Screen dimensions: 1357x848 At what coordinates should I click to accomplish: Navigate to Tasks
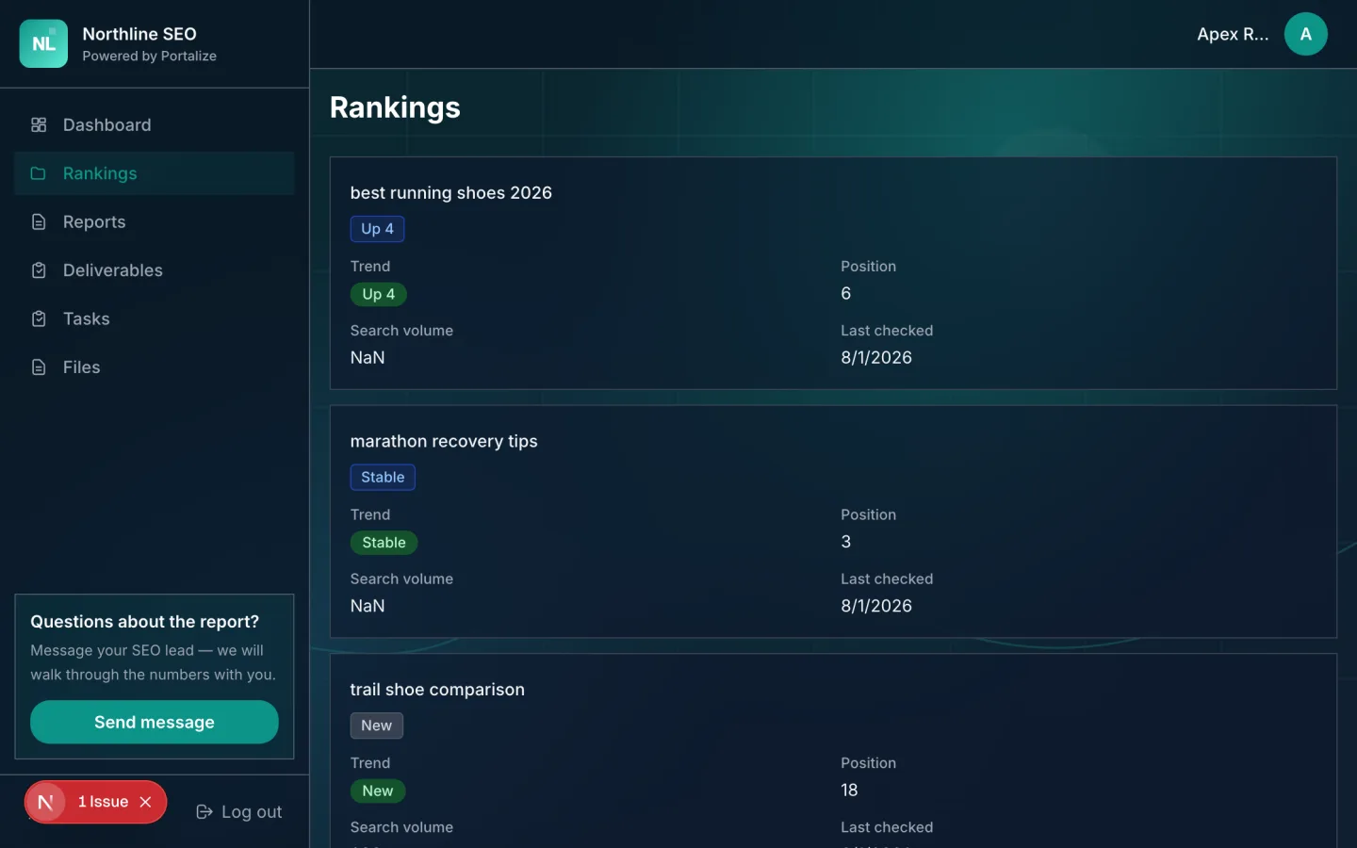click(155, 318)
